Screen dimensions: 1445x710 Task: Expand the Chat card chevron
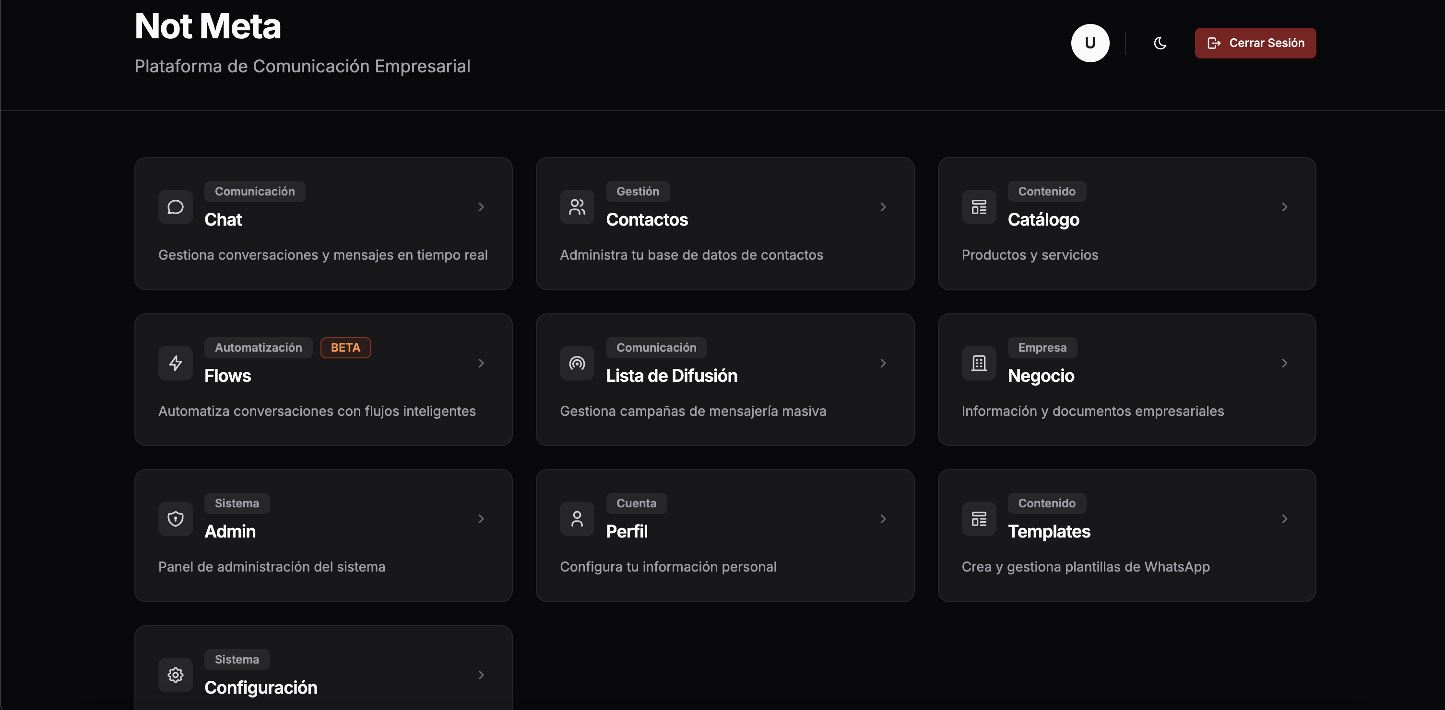coord(481,207)
